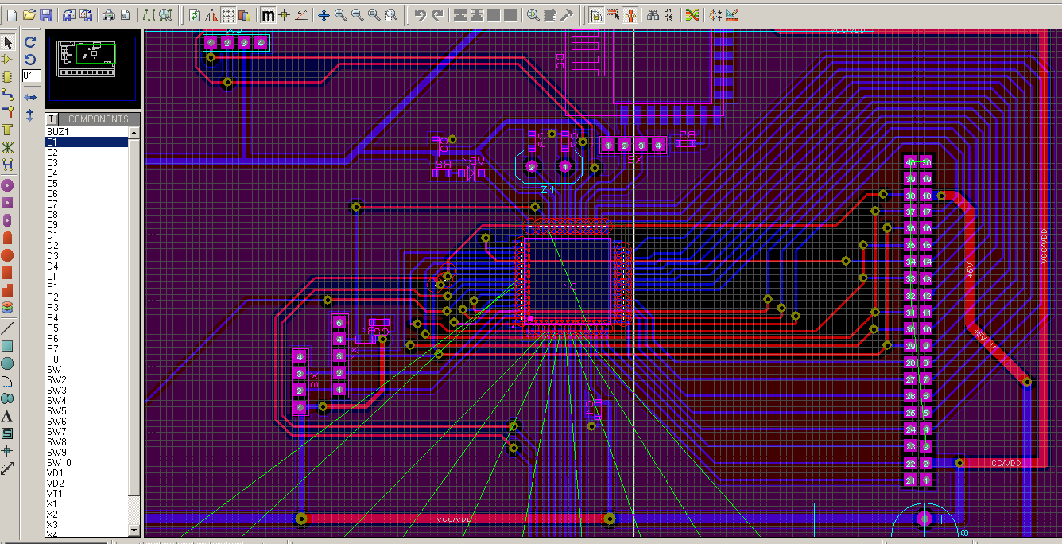The height and width of the screenshot is (544, 1062).
Task: Click the rotate clockwise icon
Action: coord(30,42)
